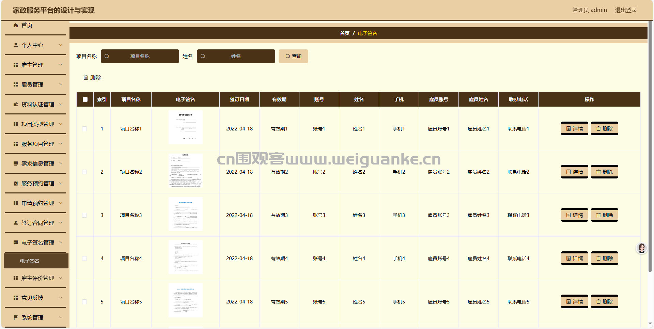Click the 签订日期 column header

(239, 99)
